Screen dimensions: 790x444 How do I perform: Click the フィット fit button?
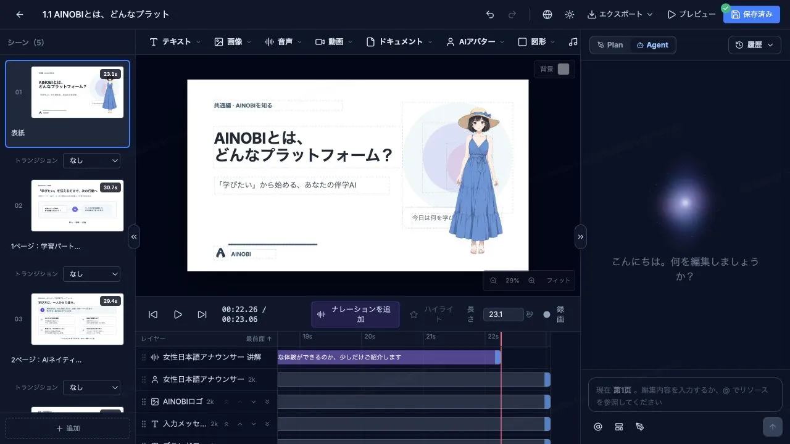pyautogui.click(x=559, y=281)
